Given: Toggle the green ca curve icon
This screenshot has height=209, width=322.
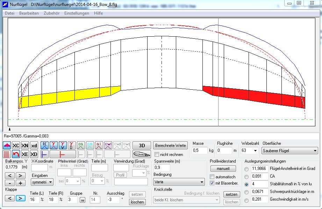Looking at the screenshot, I should point(81,145).
